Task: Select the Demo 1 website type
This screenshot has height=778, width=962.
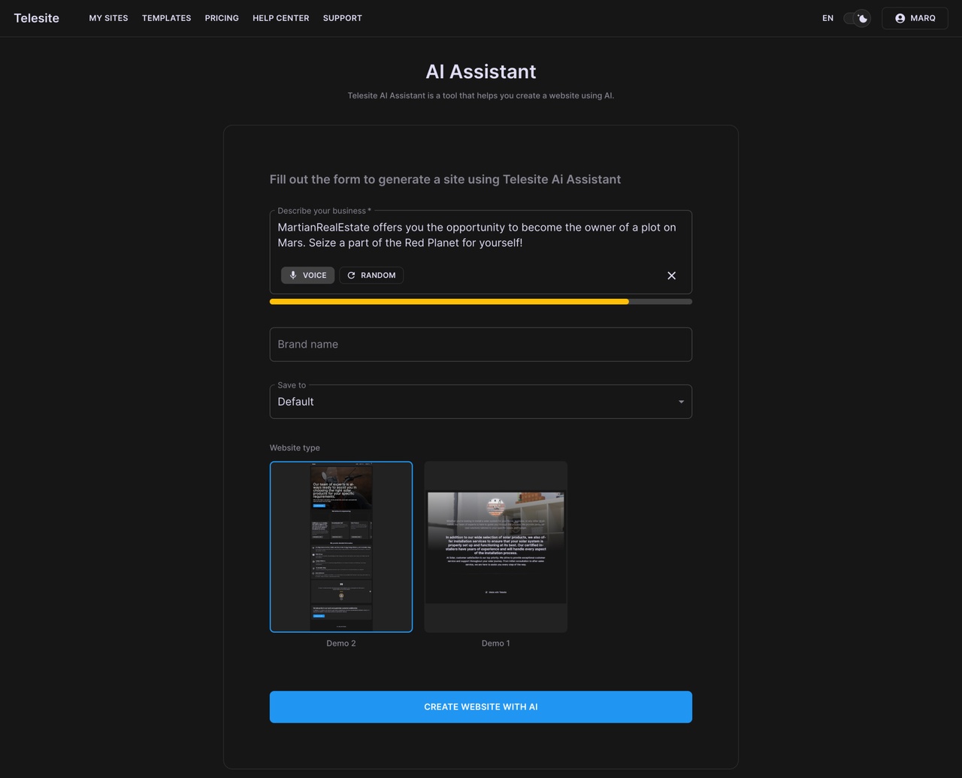Action: [x=495, y=547]
